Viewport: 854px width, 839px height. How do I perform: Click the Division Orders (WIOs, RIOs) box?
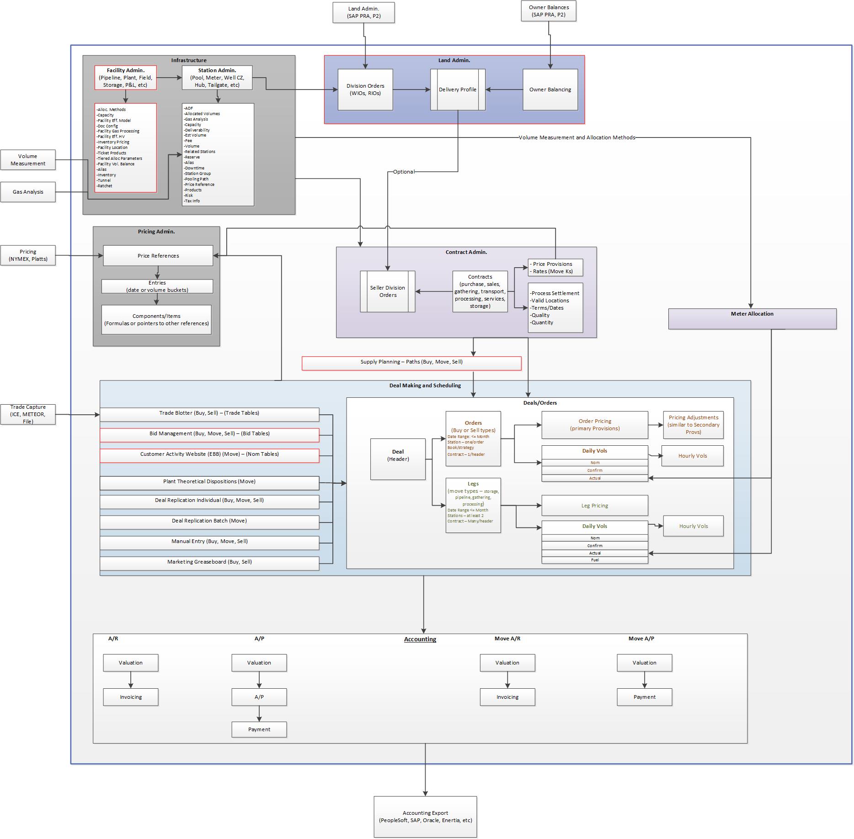[365, 90]
